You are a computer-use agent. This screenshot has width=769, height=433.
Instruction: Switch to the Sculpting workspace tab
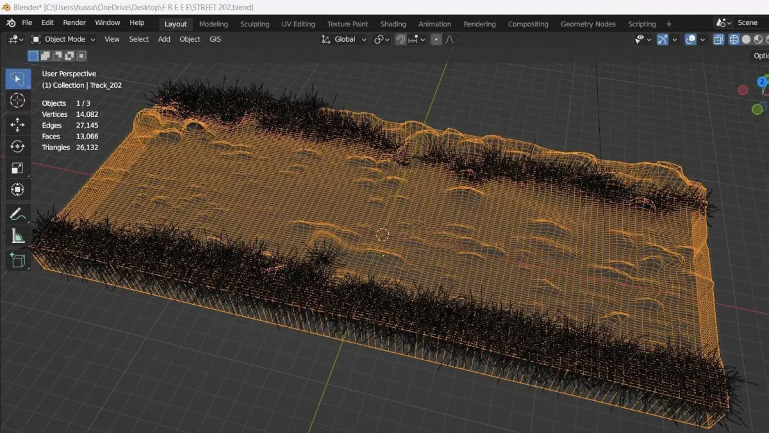point(254,24)
